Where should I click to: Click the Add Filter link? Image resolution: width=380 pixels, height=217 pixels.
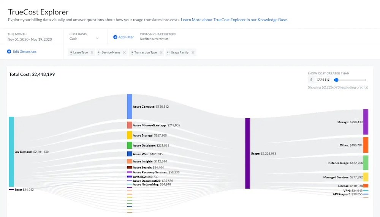click(x=126, y=37)
